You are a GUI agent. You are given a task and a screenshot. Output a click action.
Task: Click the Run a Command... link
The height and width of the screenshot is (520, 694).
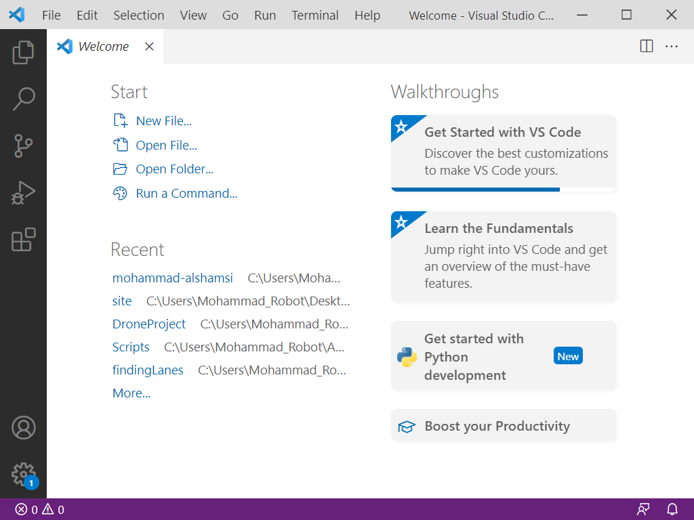[x=186, y=193]
